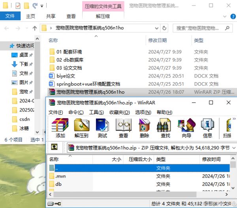Click Quick Access new folder icon

26,6
